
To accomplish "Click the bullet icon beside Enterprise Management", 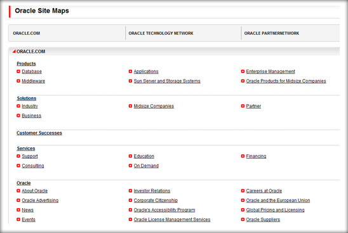I will click(243, 72).
